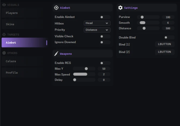
Task: Click the Bind [1] LBUTTON key button
Action: tap(165, 44)
